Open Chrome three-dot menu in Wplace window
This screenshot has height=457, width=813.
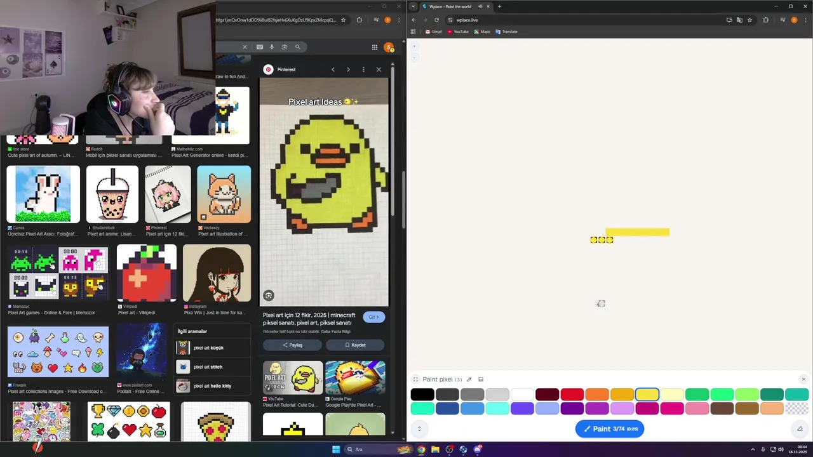805,20
